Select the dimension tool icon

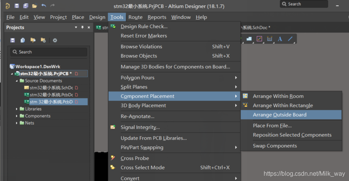(x=269, y=39)
